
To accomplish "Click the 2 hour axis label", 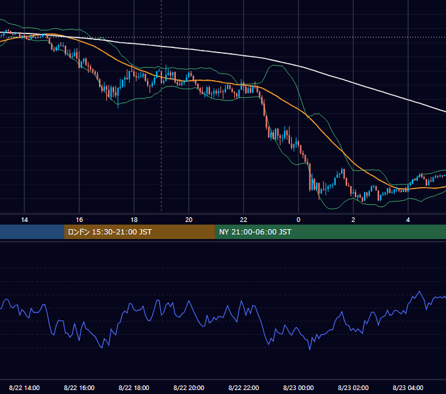I will [x=354, y=220].
